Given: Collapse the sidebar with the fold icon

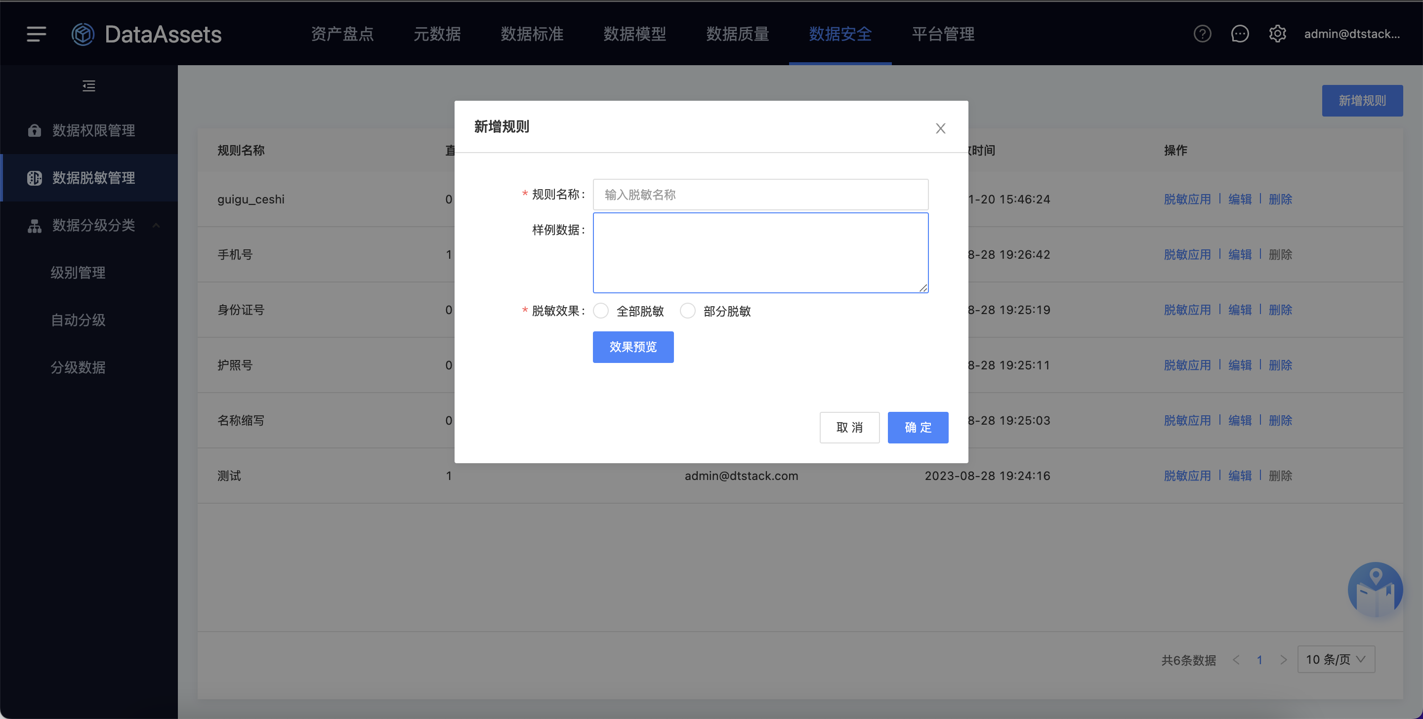Looking at the screenshot, I should click(89, 86).
